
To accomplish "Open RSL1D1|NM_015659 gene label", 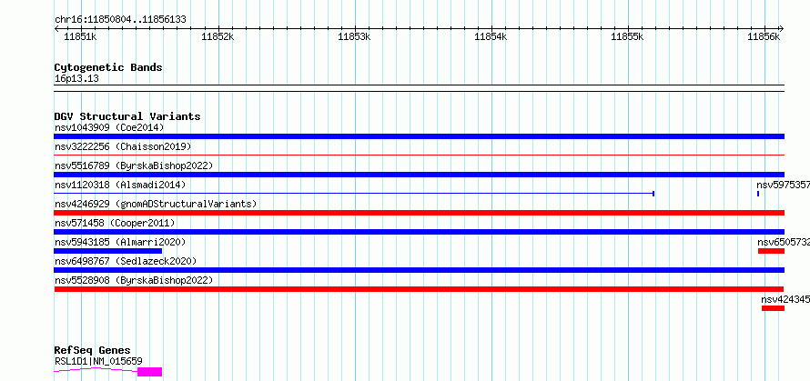I will [x=98, y=361].
